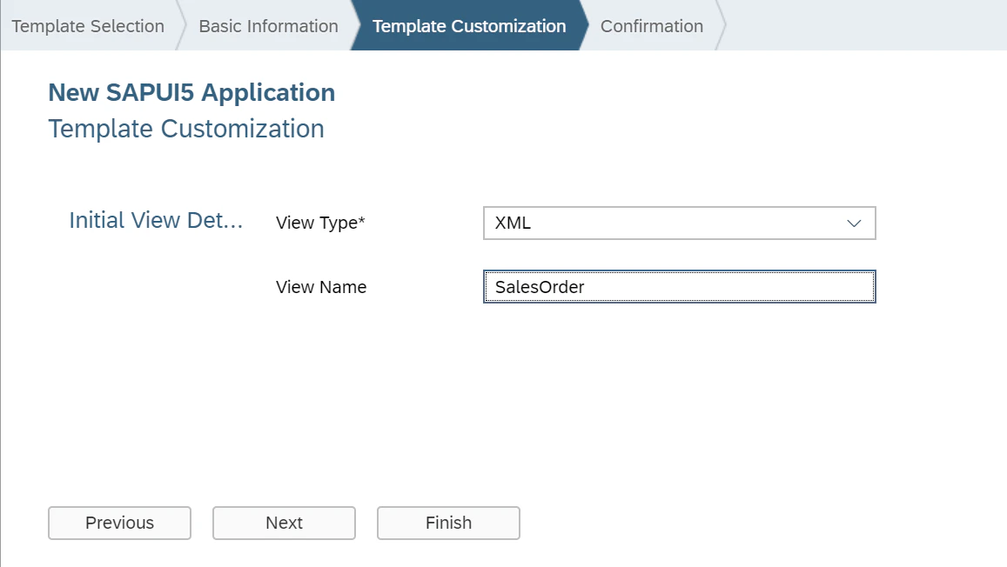This screenshot has height=567, width=1007.
Task: Click the New SAPUI5 Application heading
Action: tap(191, 92)
